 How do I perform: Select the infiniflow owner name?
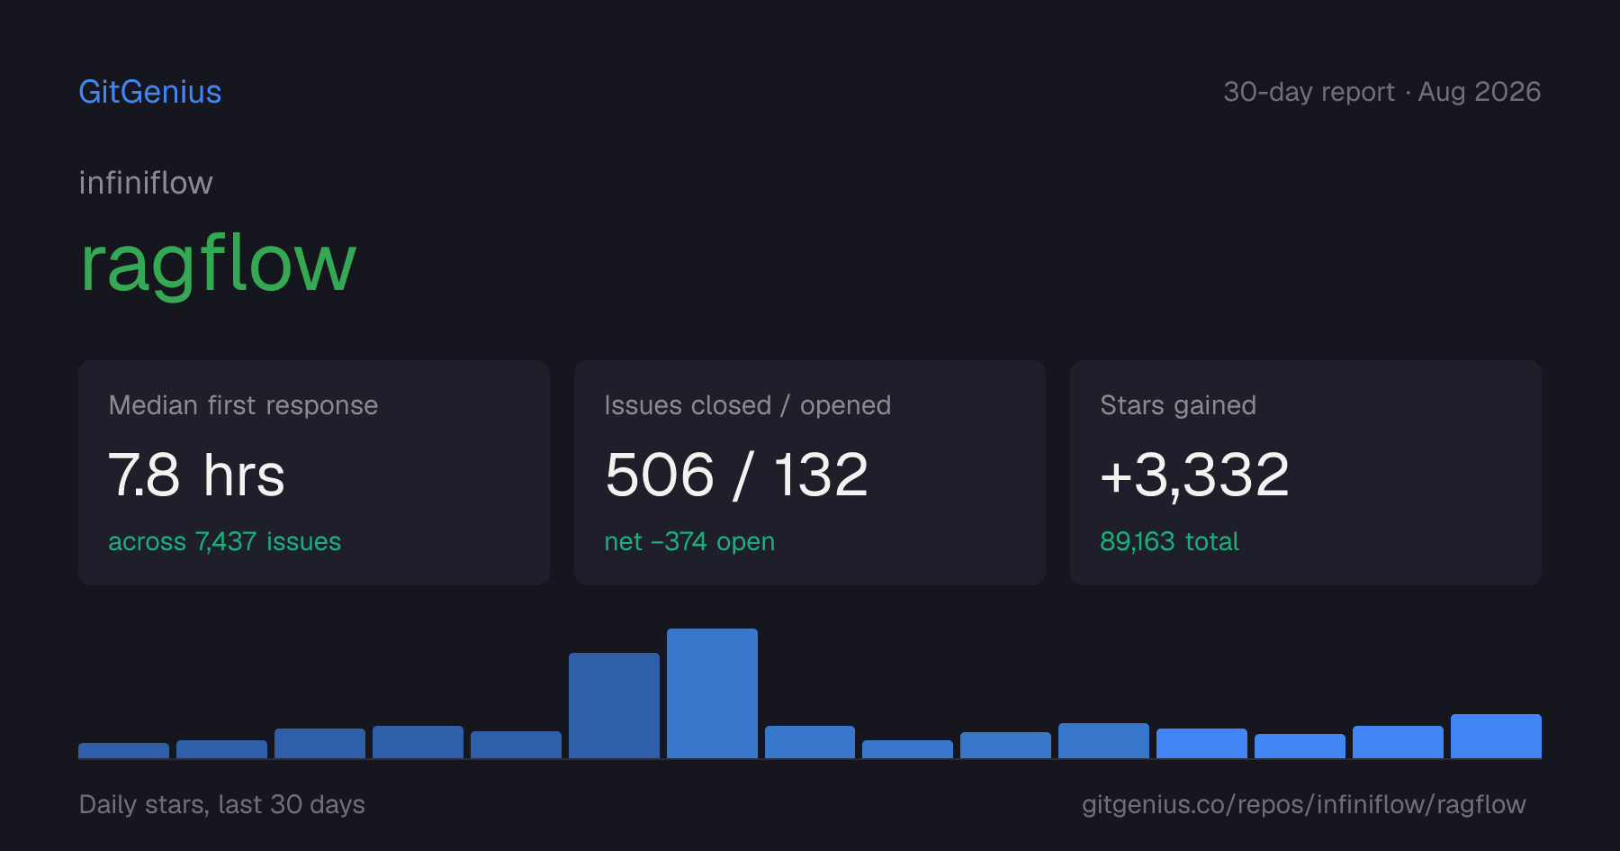146,183
